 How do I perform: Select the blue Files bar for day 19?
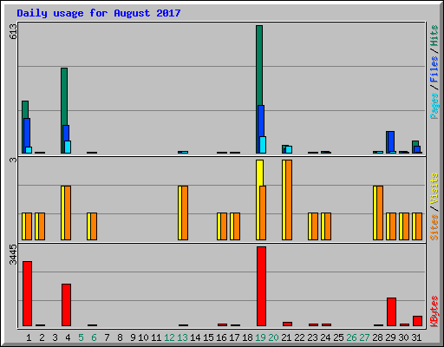[261, 121]
